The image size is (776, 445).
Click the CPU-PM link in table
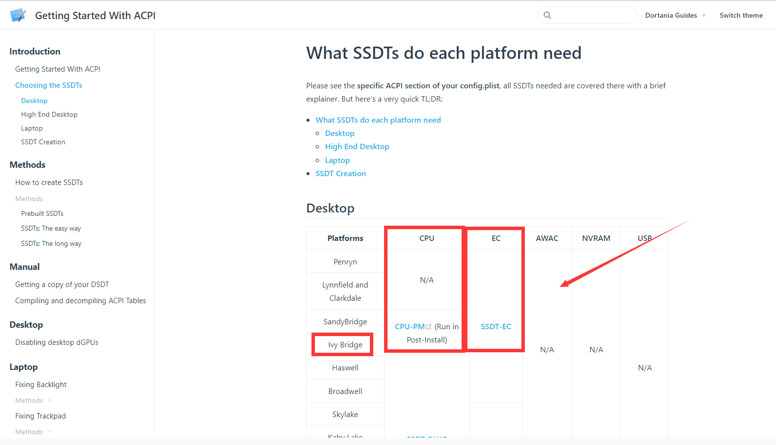(410, 326)
